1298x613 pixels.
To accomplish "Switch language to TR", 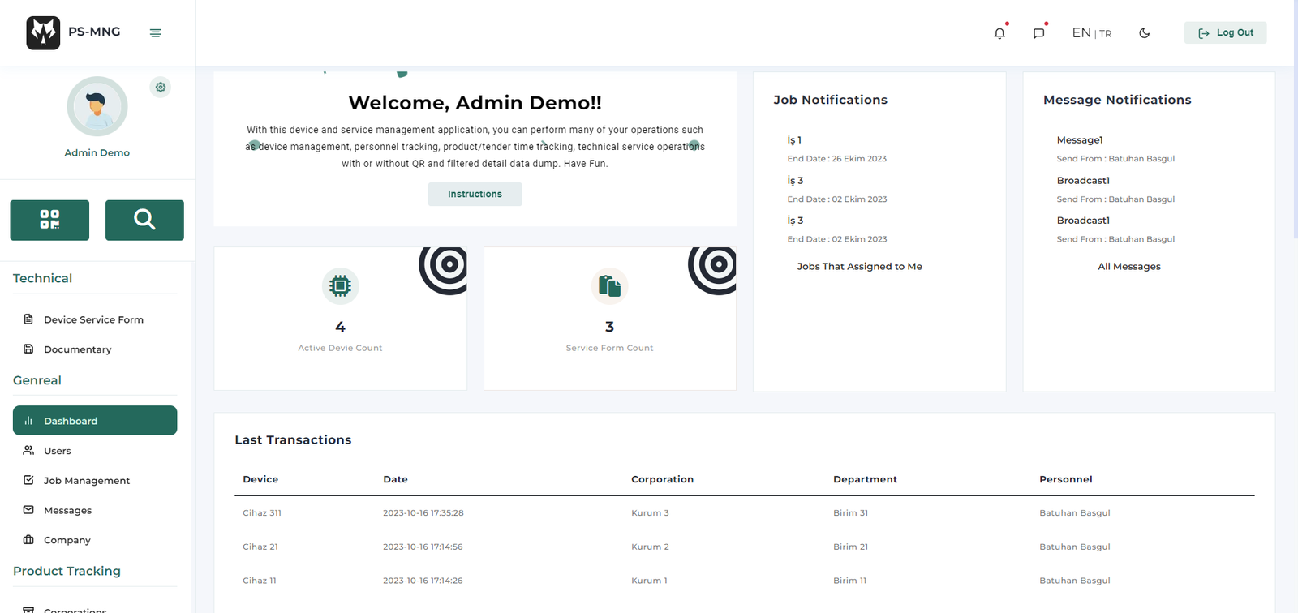I will click(x=1106, y=34).
